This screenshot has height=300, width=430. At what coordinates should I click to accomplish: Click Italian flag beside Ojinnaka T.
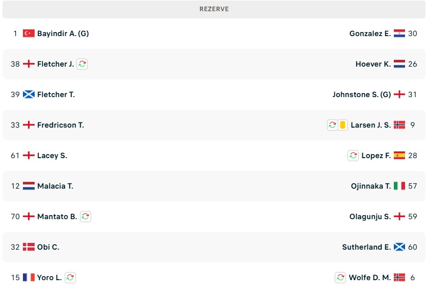click(x=399, y=186)
